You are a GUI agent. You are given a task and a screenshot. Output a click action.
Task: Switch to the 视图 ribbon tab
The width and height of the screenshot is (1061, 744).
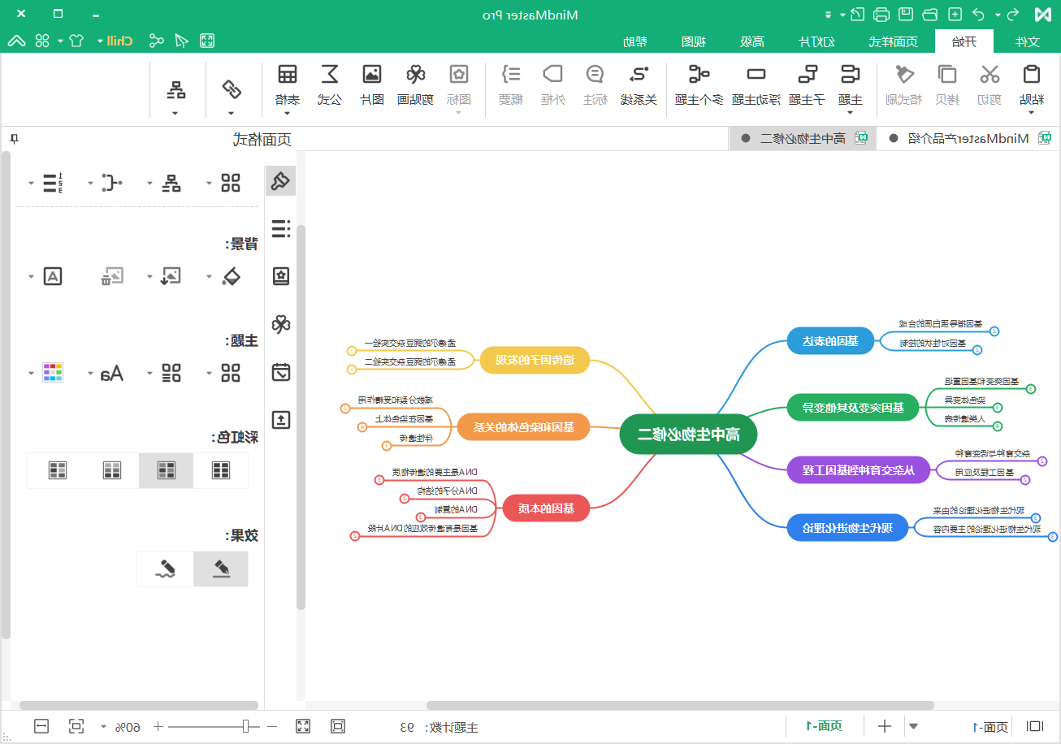point(693,41)
